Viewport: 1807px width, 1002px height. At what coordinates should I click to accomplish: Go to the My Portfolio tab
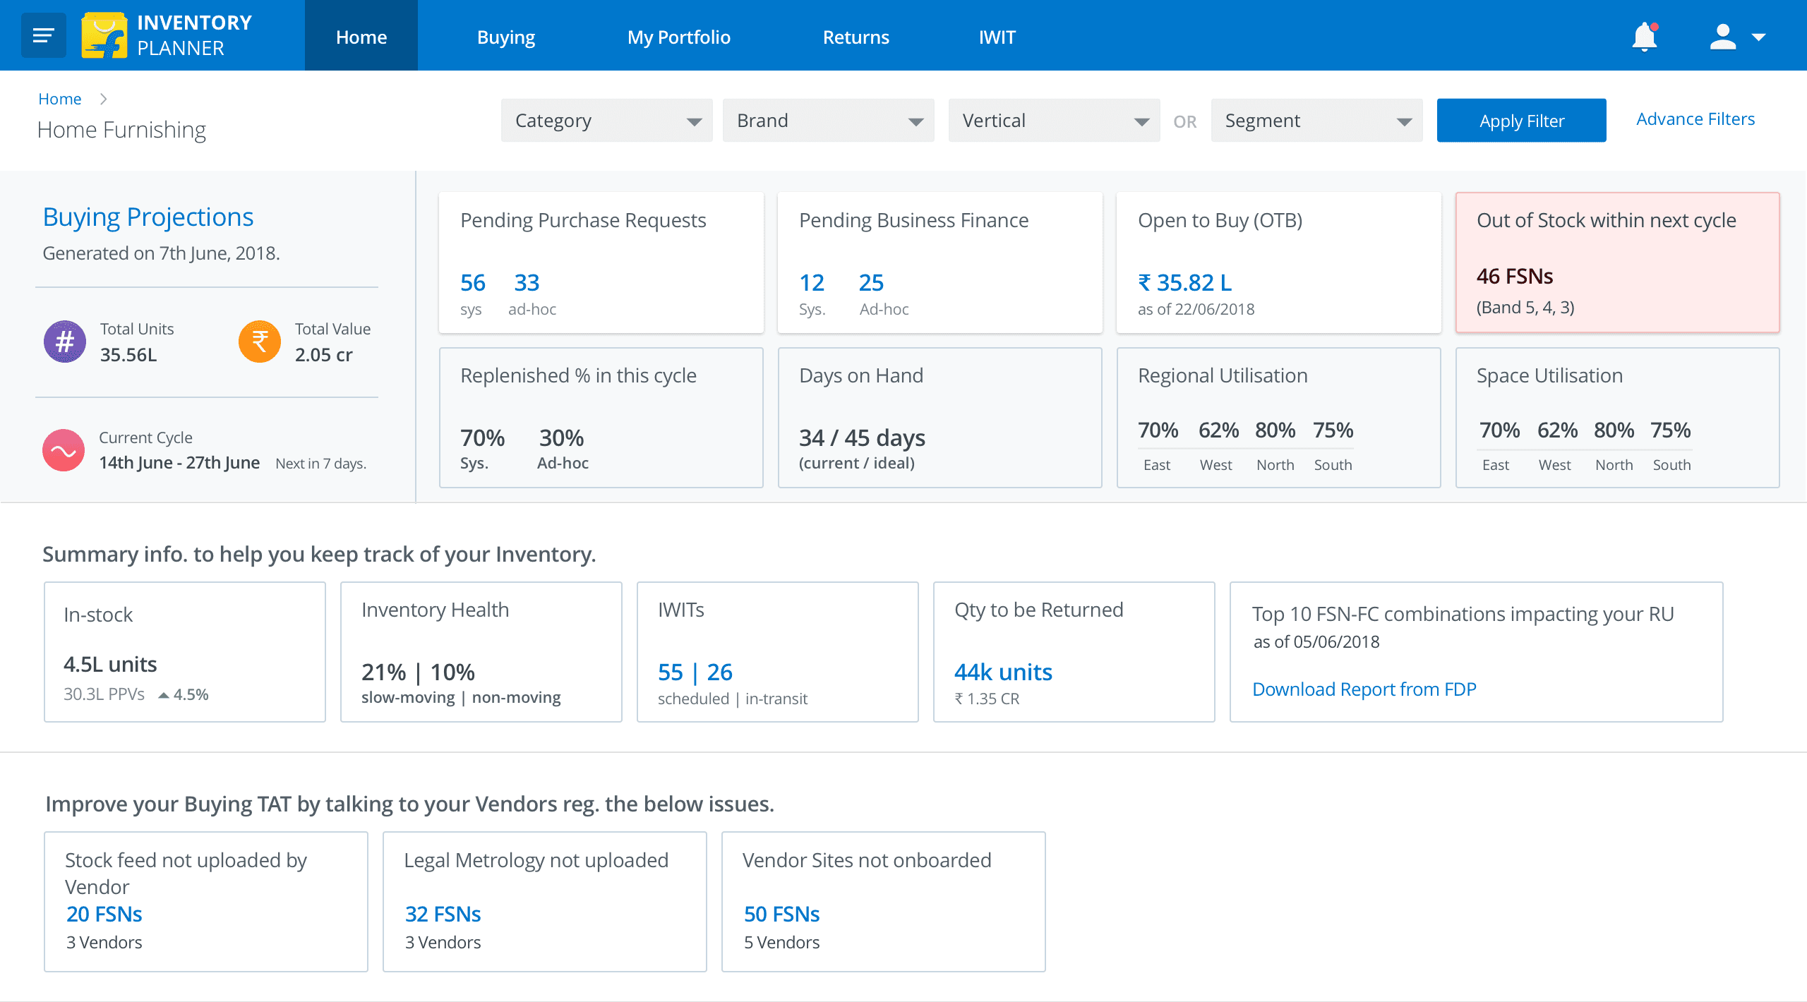[x=678, y=37]
